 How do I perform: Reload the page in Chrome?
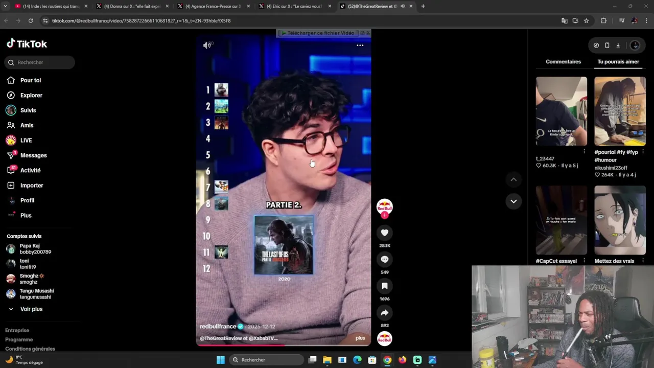31,21
